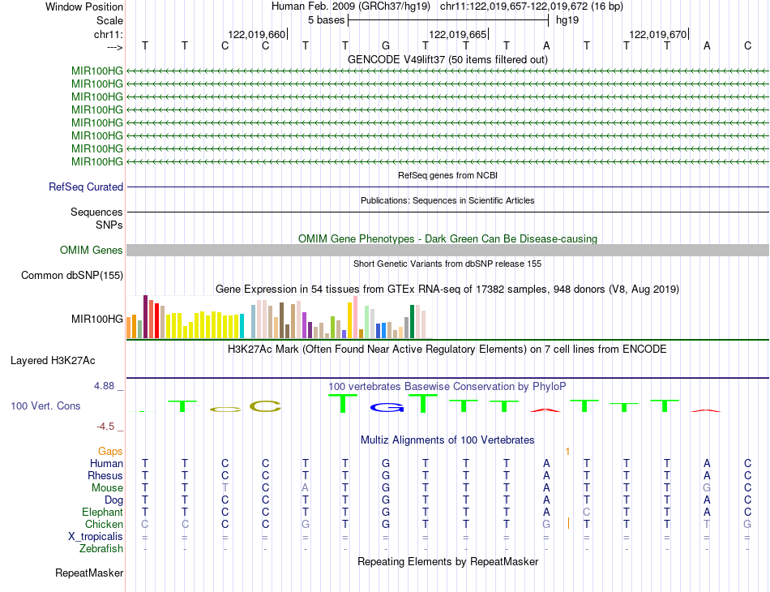Click the G base in the reference sequence row
Viewport: 770px width, 592px height.
pyautogui.click(x=386, y=45)
